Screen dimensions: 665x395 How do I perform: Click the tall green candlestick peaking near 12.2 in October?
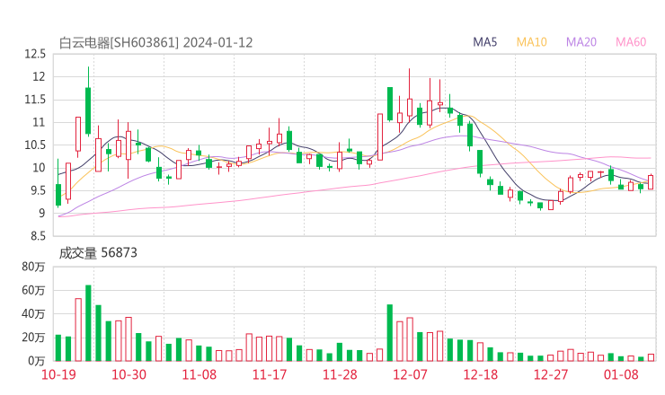(x=88, y=101)
